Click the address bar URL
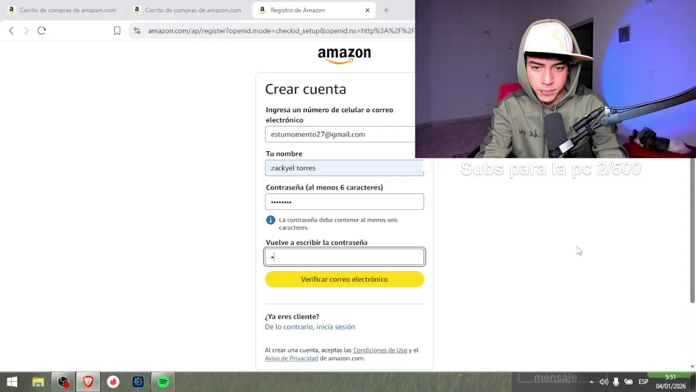This screenshot has height=392, width=696. (281, 31)
